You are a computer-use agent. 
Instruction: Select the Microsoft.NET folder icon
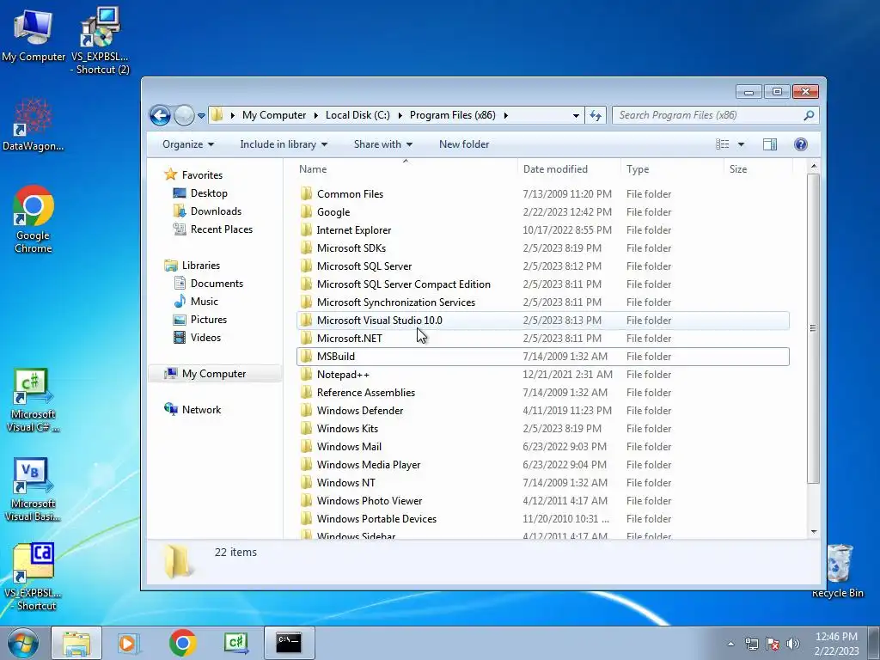coord(306,339)
